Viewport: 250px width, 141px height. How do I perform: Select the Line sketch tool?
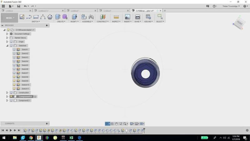(x=29, y=17)
